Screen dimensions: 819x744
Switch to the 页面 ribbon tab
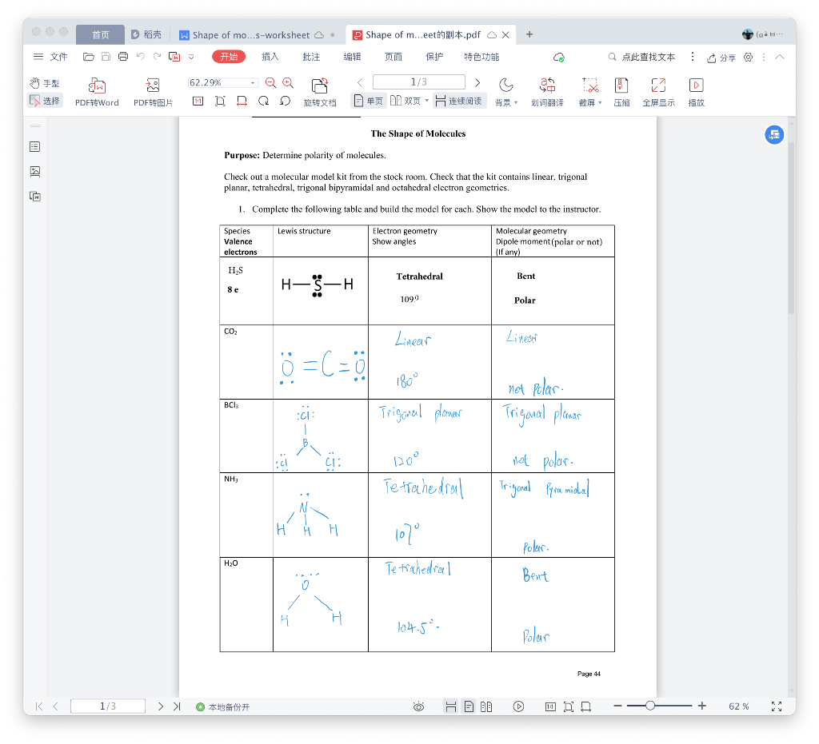[394, 57]
